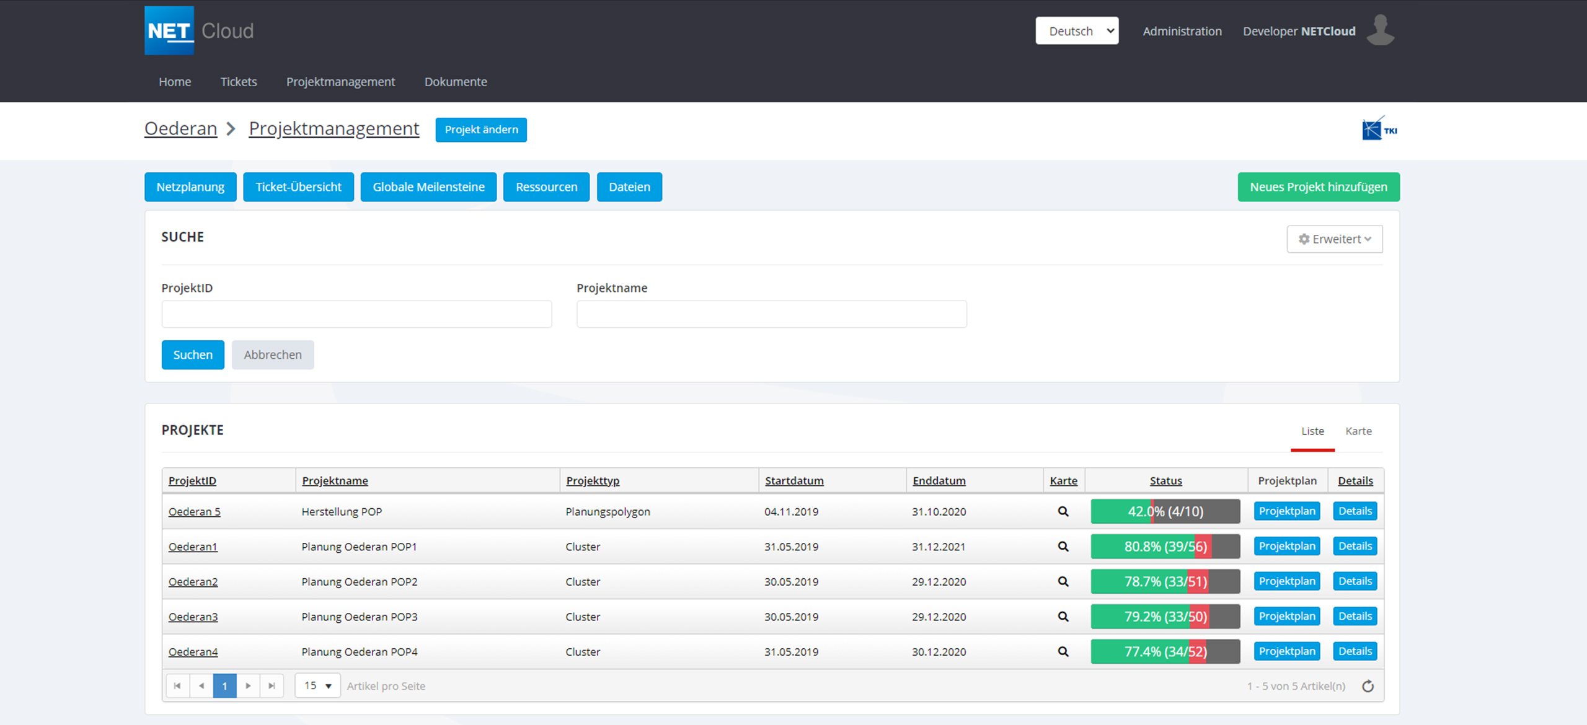Go to the next page arrow
This screenshot has width=1587, height=725.
(248, 685)
